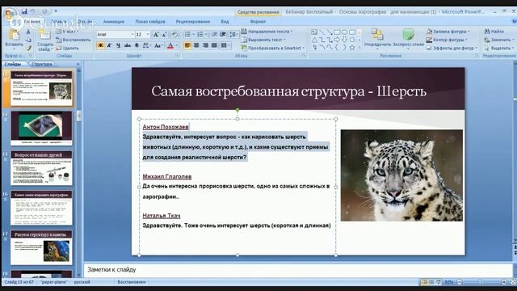
Task: Align text right
Action: coord(205,45)
